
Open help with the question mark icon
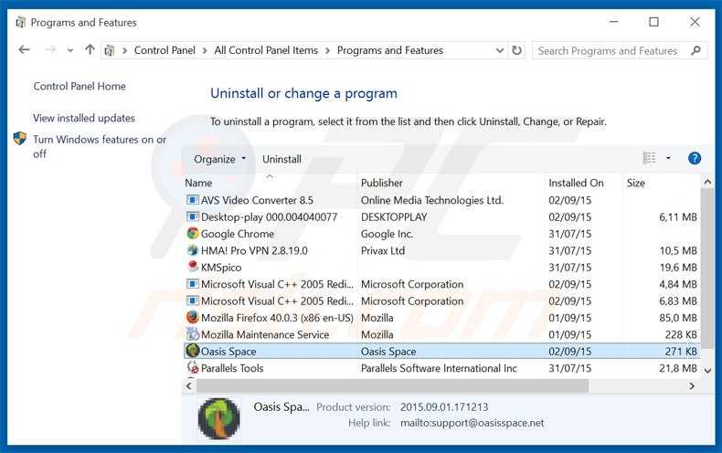tap(695, 158)
